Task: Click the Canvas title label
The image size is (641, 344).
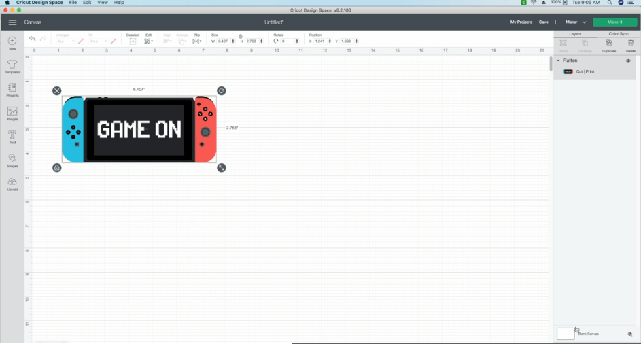Action: 33,22
